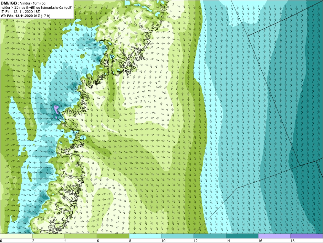Click the legend tick label 4
The width and height of the screenshot is (323, 243).
[66, 241]
